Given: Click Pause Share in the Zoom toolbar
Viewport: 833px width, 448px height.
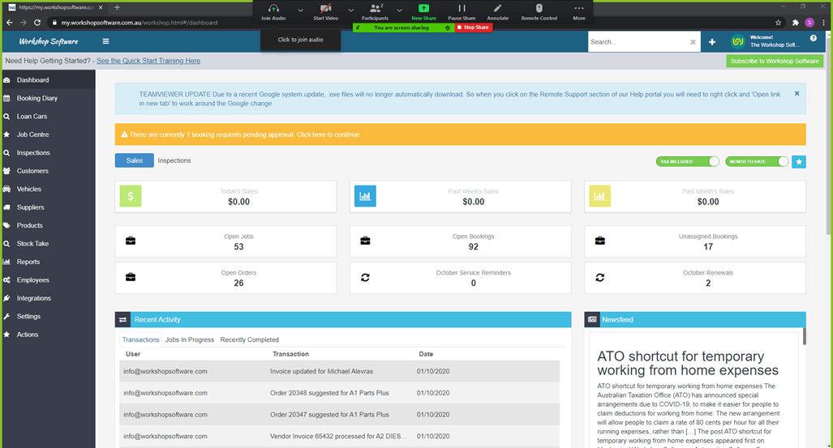Looking at the screenshot, I should [462, 11].
